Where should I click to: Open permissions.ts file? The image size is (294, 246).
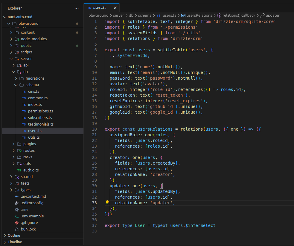point(40,111)
